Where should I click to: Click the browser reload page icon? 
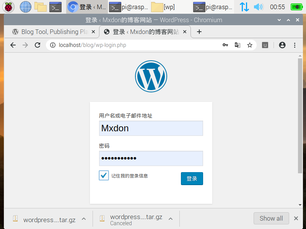click(x=37, y=45)
